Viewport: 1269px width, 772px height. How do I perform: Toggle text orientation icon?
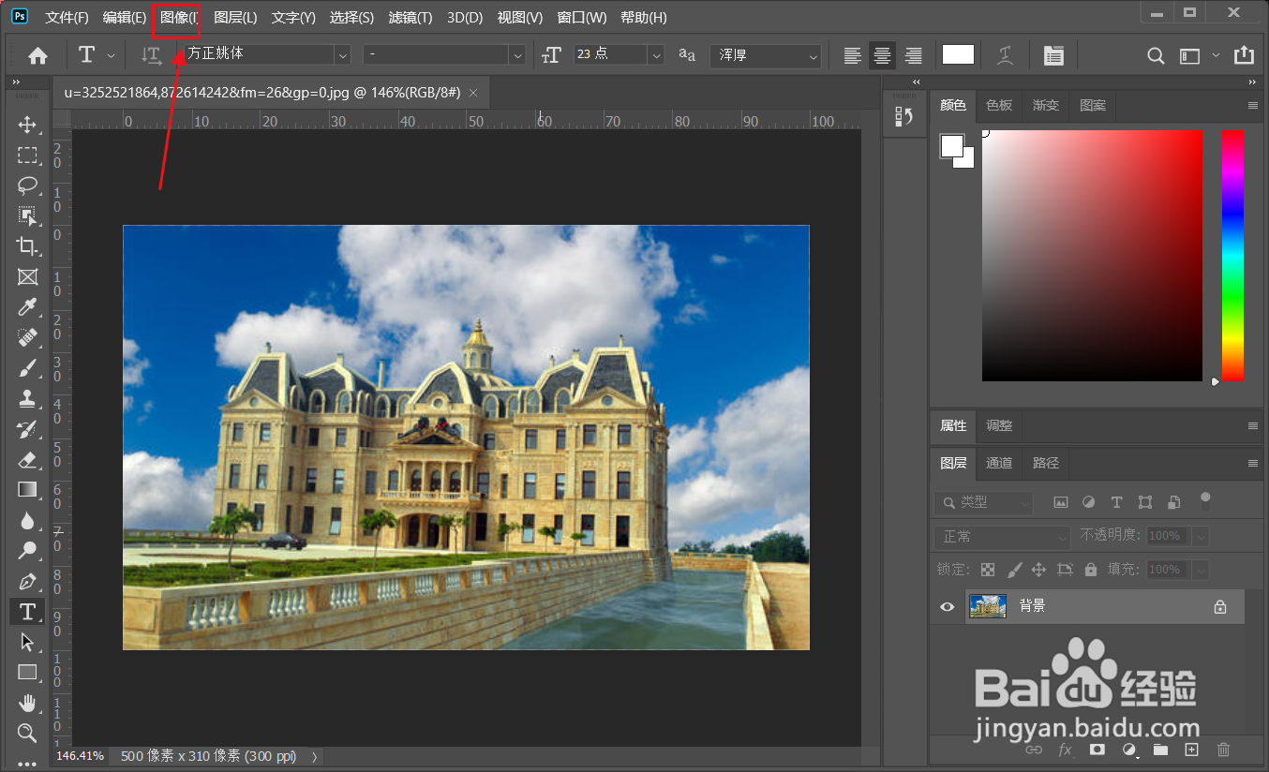(151, 55)
